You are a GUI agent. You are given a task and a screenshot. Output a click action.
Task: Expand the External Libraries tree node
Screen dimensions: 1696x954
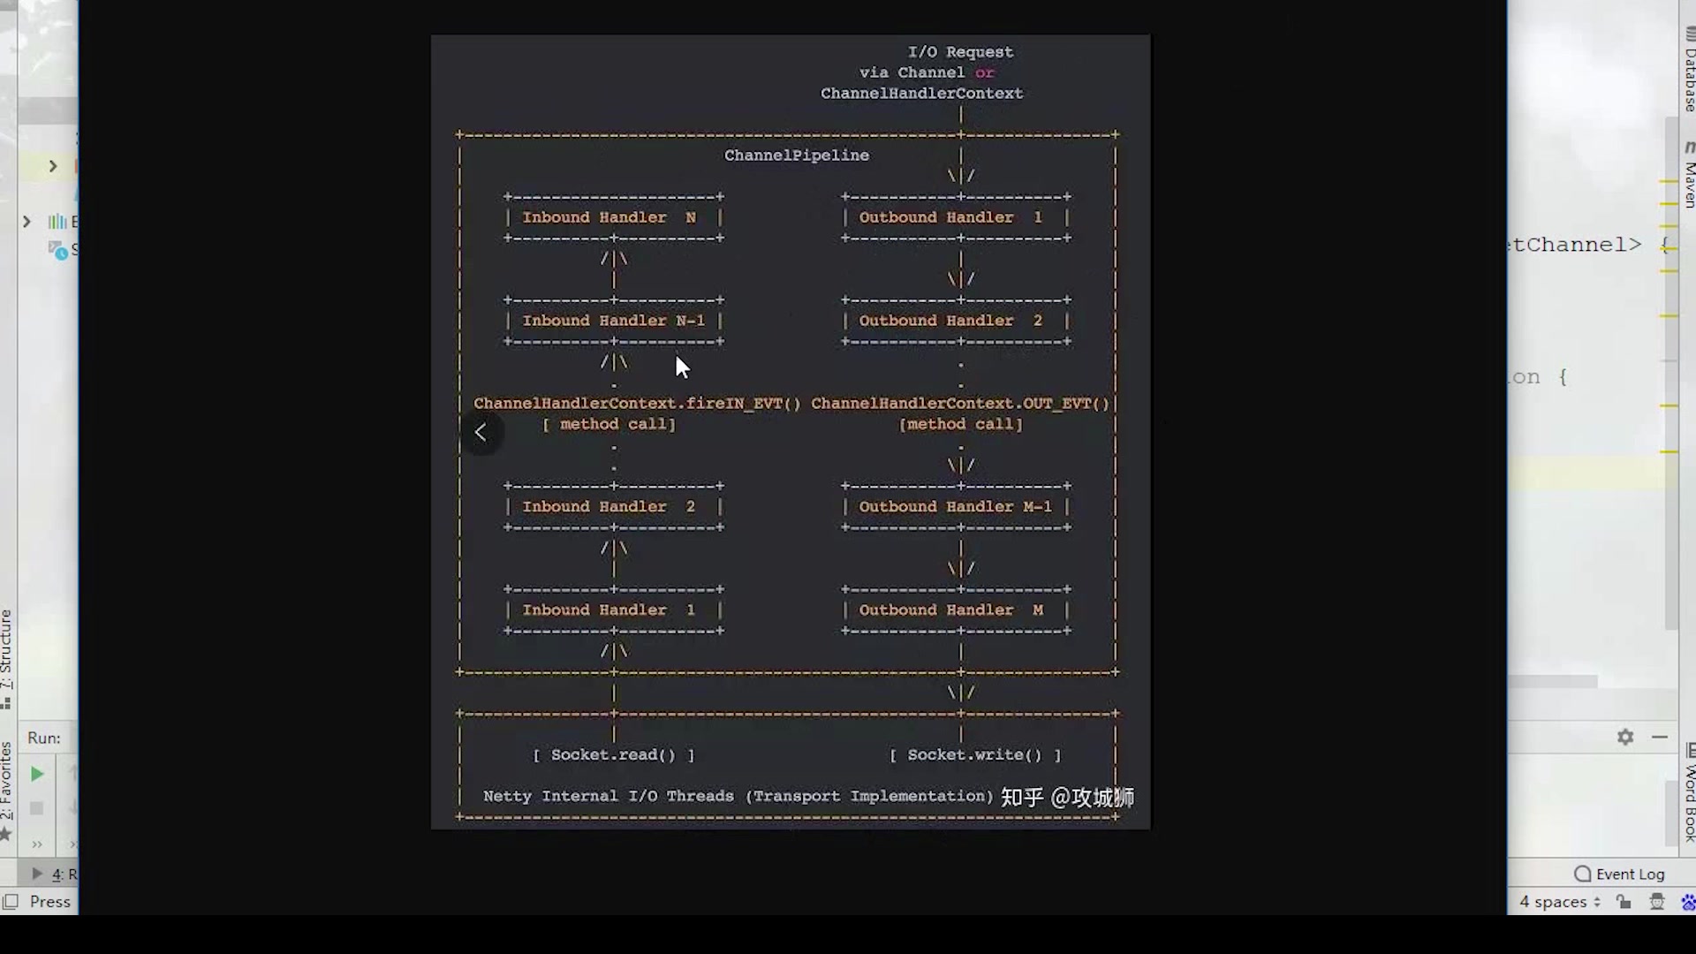pos(26,222)
